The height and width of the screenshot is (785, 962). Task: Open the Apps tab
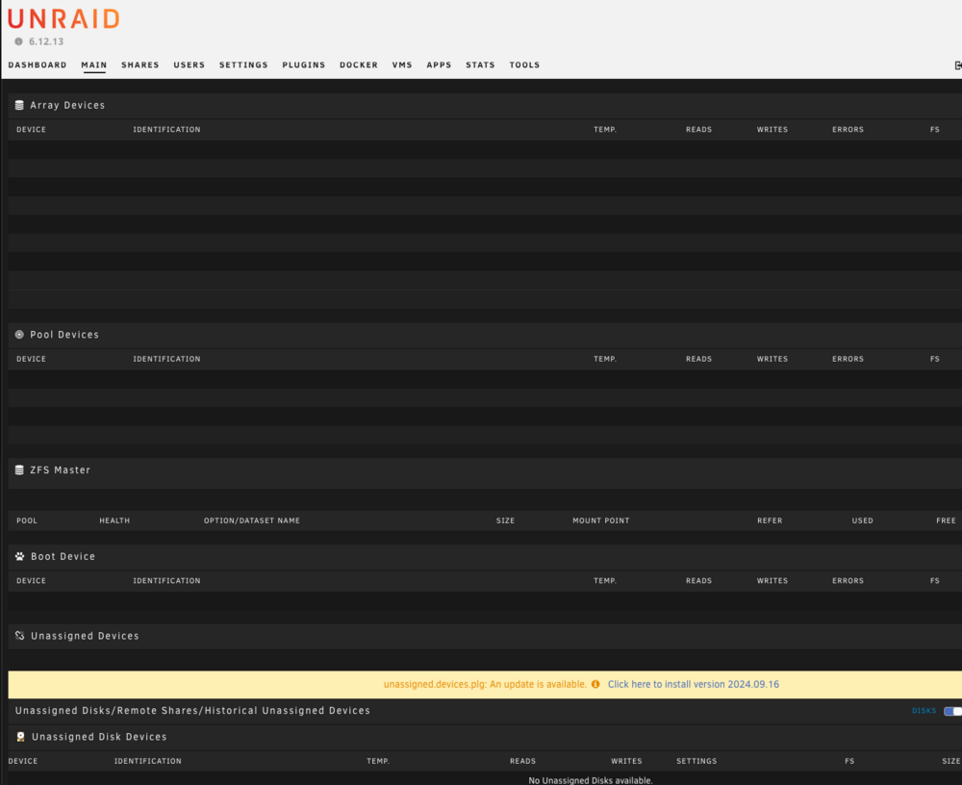click(439, 65)
